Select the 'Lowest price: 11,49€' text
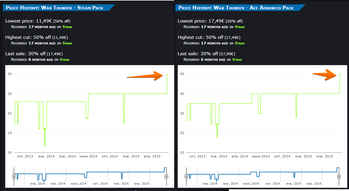Image resolution: width=349 pixels, height=191 pixels. (28, 21)
